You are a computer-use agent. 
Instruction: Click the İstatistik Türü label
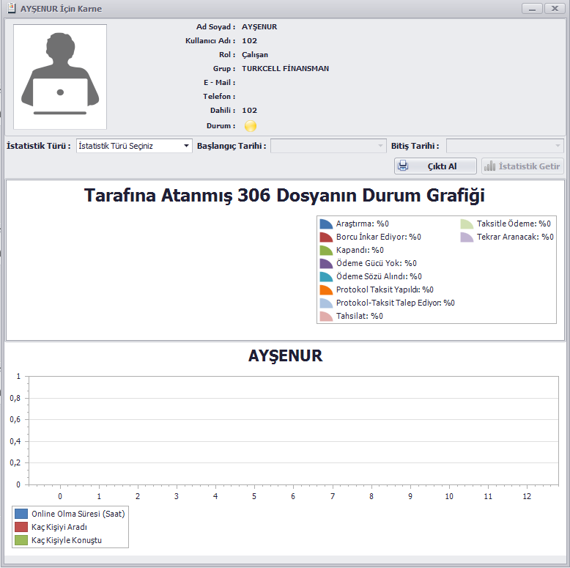pos(39,146)
